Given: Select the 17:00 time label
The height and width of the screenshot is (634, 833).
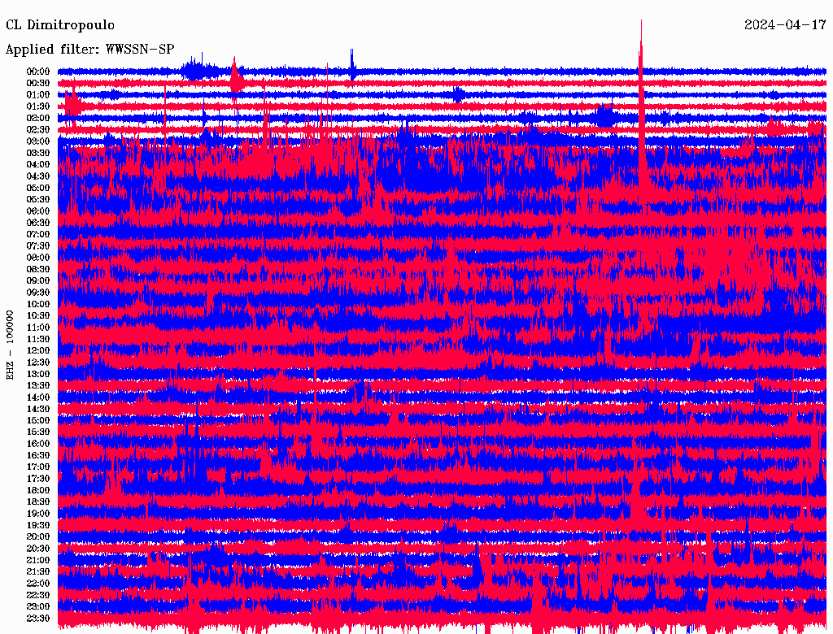Looking at the screenshot, I should pyautogui.click(x=38, y=467).
